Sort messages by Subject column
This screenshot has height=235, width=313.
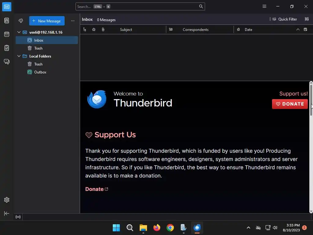[x=126, y=30]
